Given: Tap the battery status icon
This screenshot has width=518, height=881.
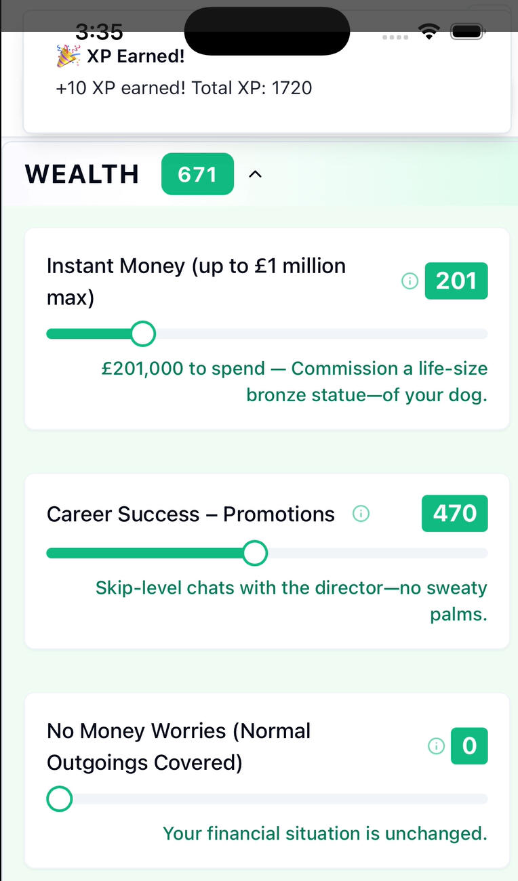Looking at the screenshot, I should 467,31.
